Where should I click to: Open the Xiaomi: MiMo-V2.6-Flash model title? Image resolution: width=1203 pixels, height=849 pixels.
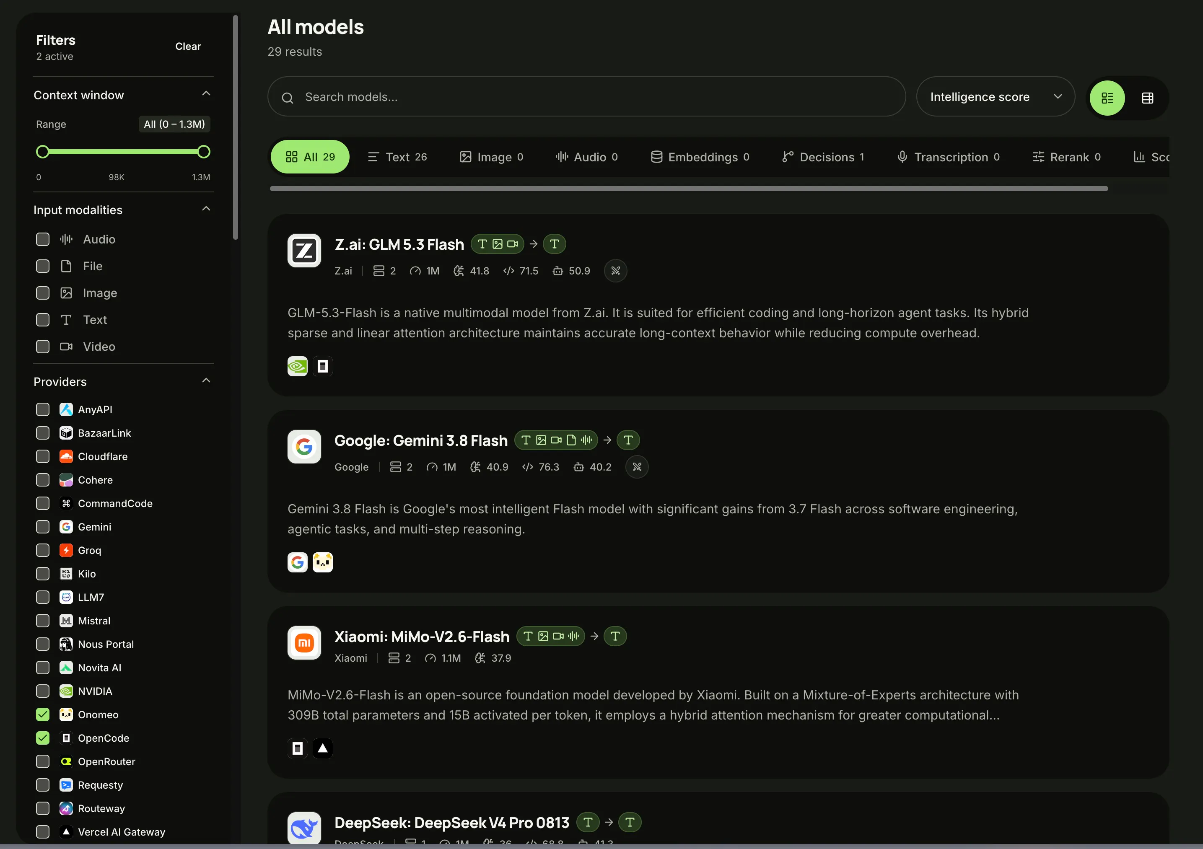(x=422, y=637)
